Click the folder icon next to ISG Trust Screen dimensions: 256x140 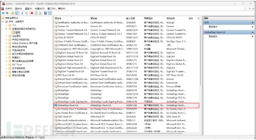(x=10, y=65)
